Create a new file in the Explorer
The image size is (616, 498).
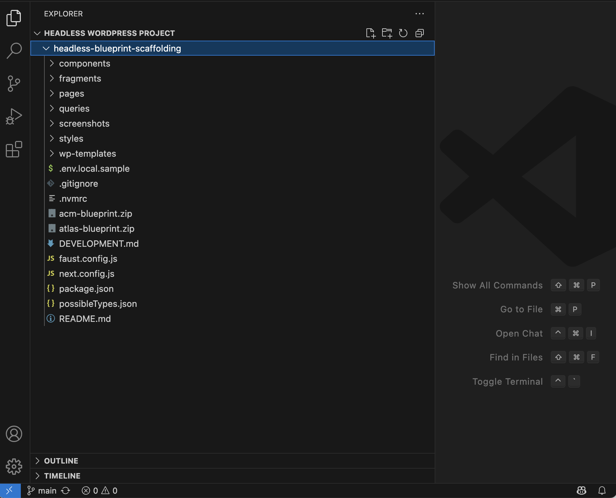371,33
